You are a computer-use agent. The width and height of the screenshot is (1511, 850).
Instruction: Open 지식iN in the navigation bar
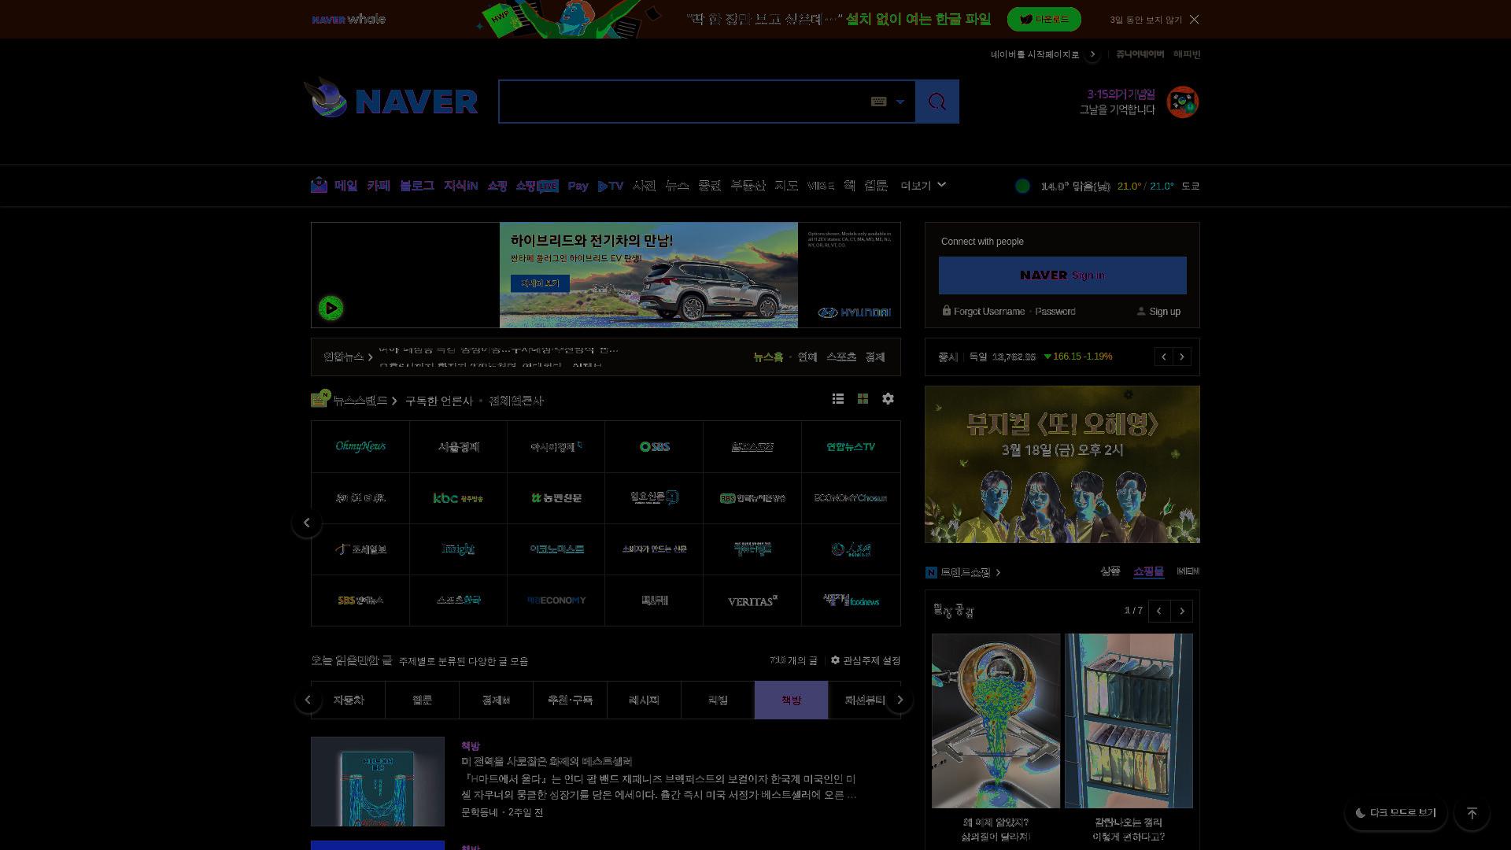point(460,186)
